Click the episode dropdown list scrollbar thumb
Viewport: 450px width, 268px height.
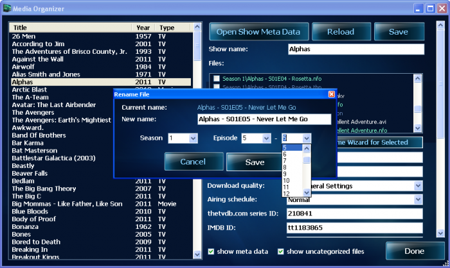[x=307, y=160]
